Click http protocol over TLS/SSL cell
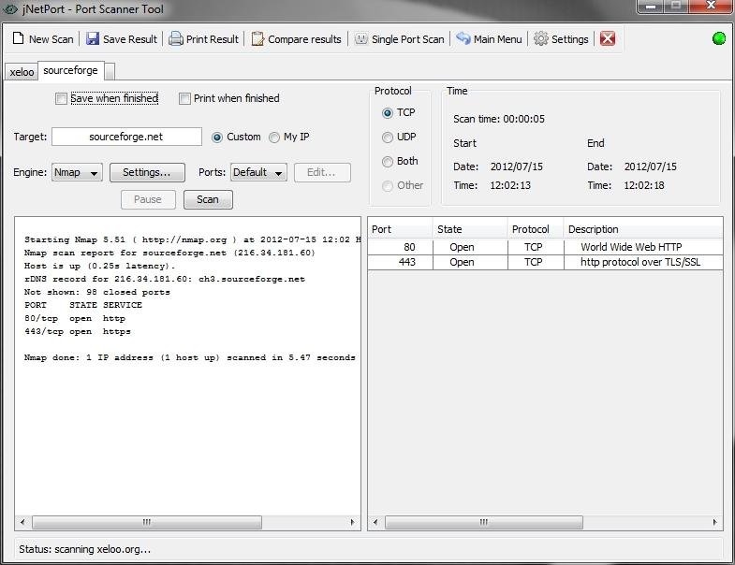This screenshot has width=735, height=565. [x=643, y=262]
